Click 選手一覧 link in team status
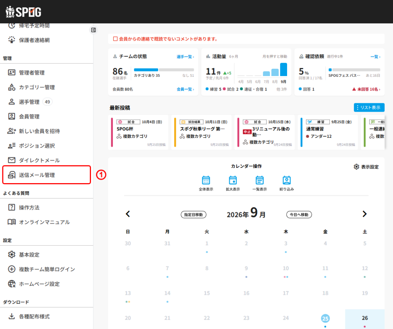Image resolution: width=393 pixels, height=329 pixels. tap(185, 57)
